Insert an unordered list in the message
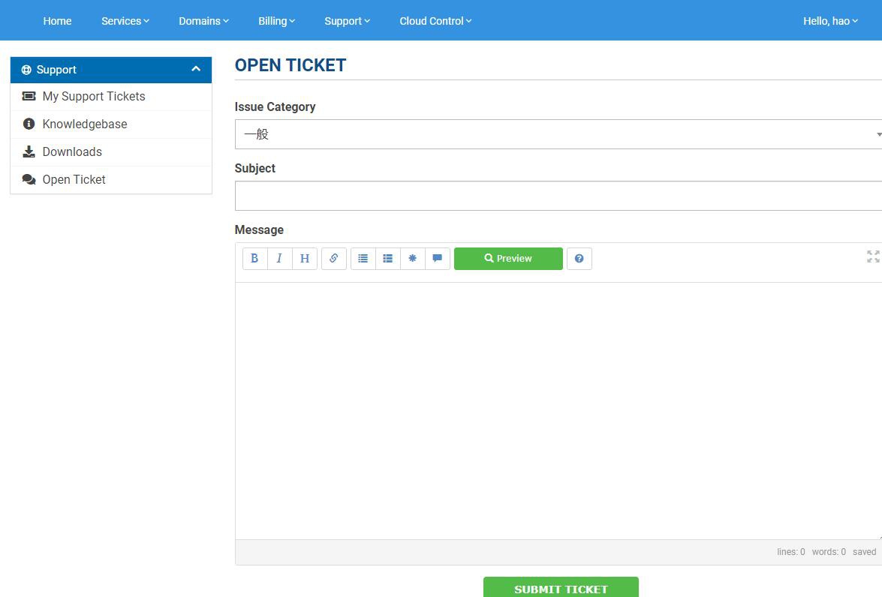Screen dimensions: 882x597 coord(363,259)
